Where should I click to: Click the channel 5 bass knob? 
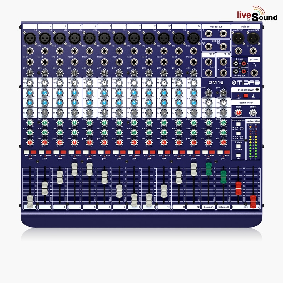click(x=89, y=112)
